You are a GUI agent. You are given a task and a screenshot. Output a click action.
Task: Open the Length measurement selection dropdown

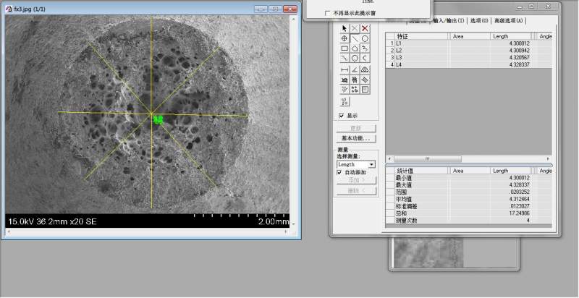point(372,164)
